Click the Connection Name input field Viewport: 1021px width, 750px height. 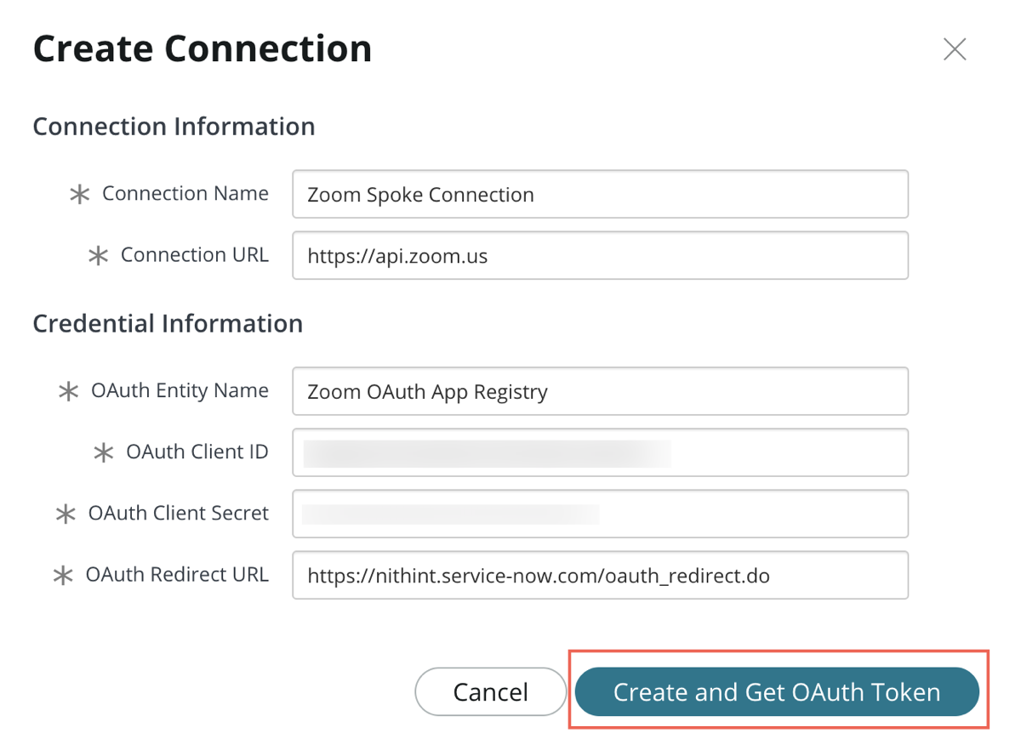click(600, 194)
